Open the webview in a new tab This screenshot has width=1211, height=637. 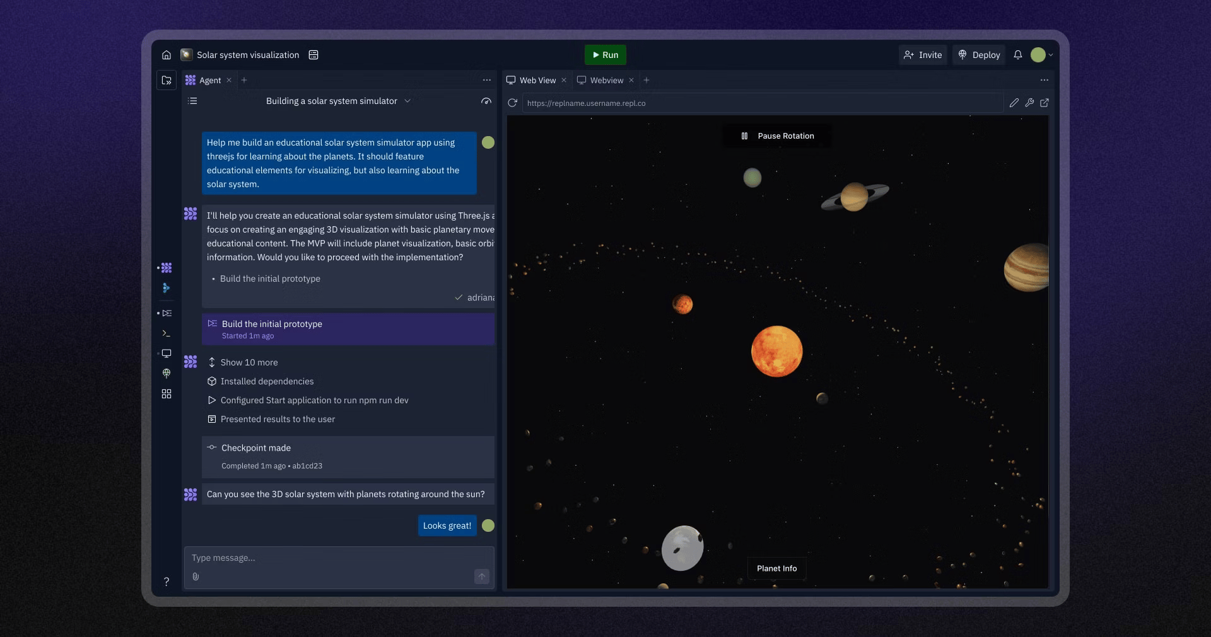pos(1044,103)
